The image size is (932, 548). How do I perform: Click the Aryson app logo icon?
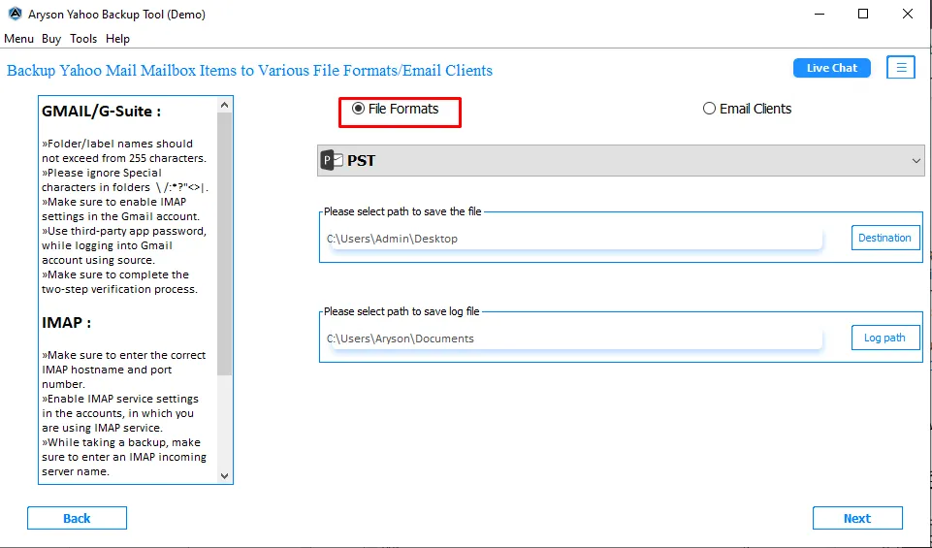point(15,14)
